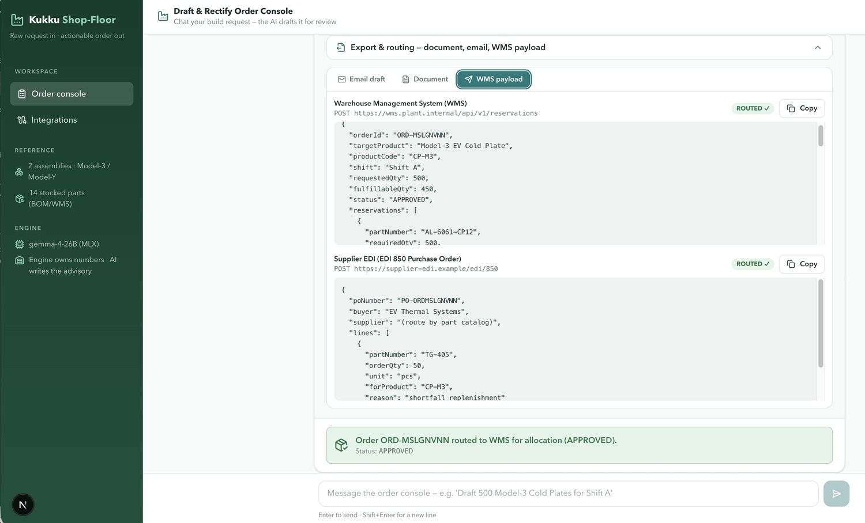Focus the message the order console field
This screenshot has width=865, height=523.
pyautogui.click(x=568, y=494)
